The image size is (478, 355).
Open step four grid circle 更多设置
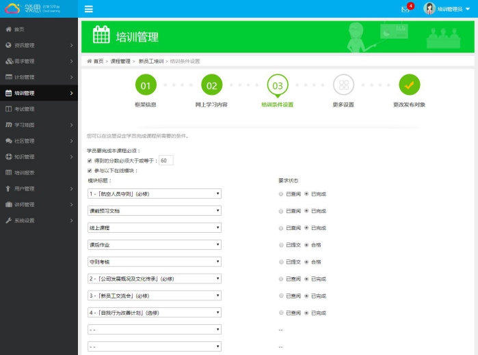[x=343, y=85]
